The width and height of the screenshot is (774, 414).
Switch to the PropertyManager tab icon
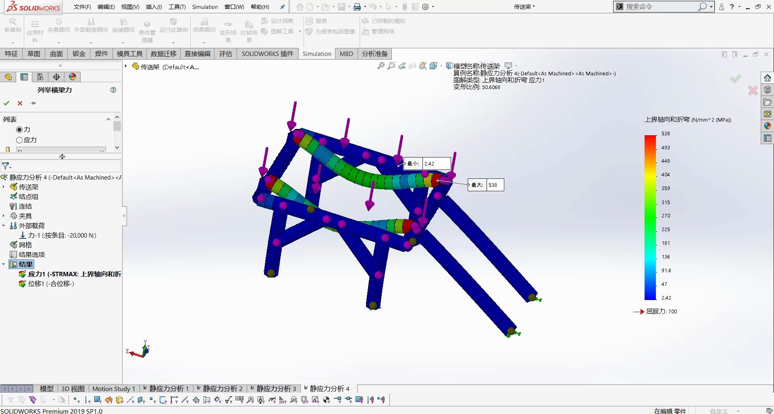pos(24,77)
